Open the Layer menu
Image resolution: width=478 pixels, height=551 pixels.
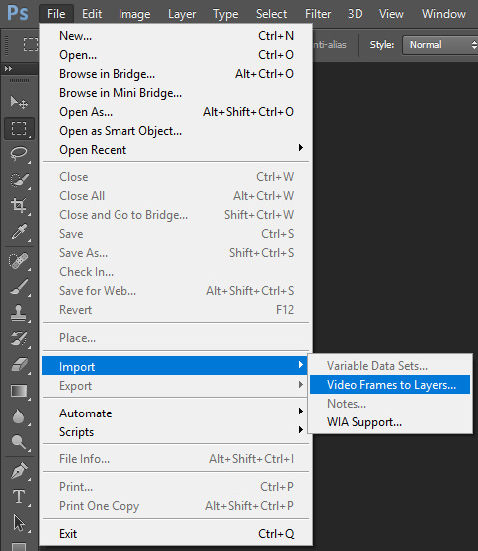click(x=182, y=14)
